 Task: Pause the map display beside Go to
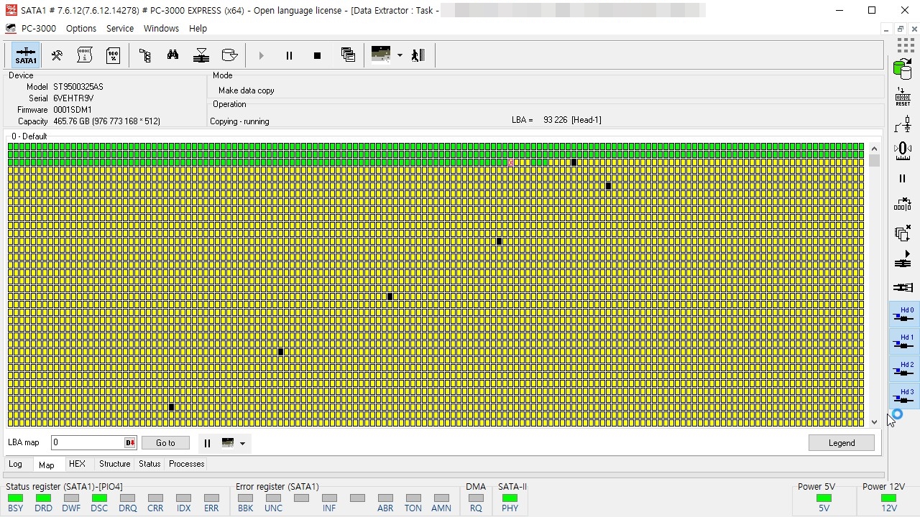(207, 443)
